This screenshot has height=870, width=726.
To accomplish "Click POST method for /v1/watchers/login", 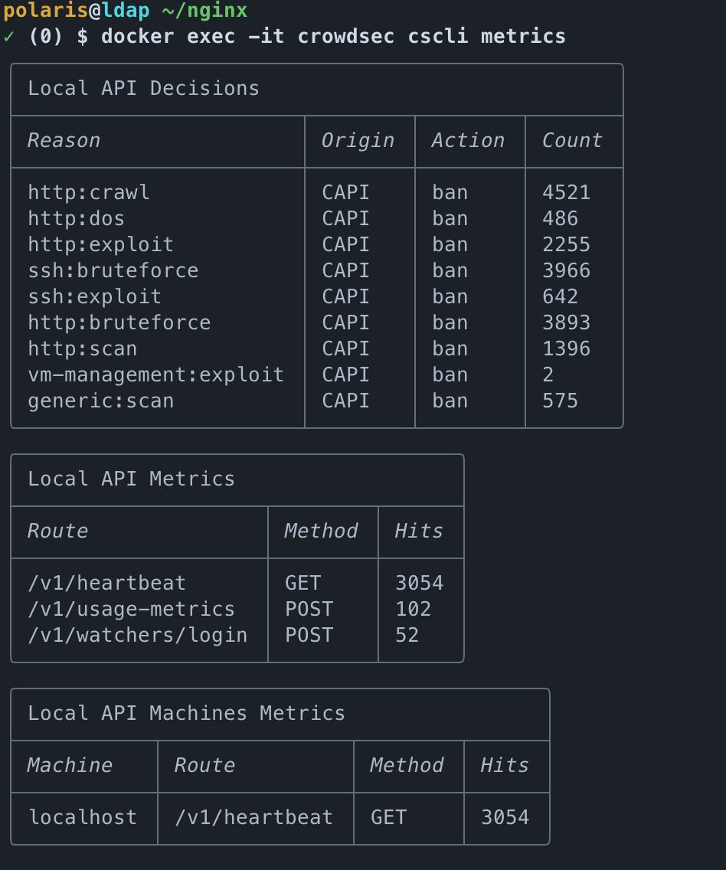I will (309, 636).
